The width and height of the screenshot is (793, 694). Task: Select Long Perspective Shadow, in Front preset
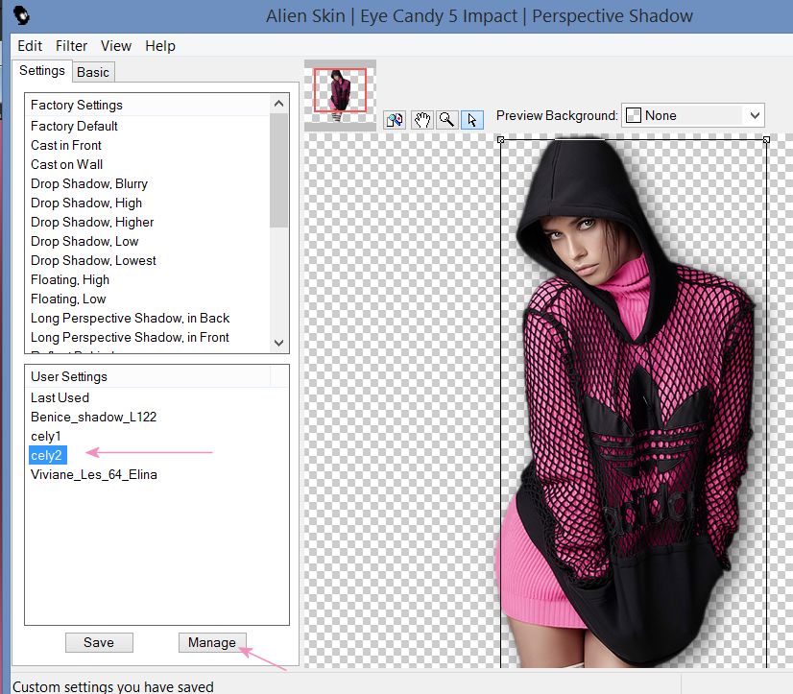click(130, 337)
